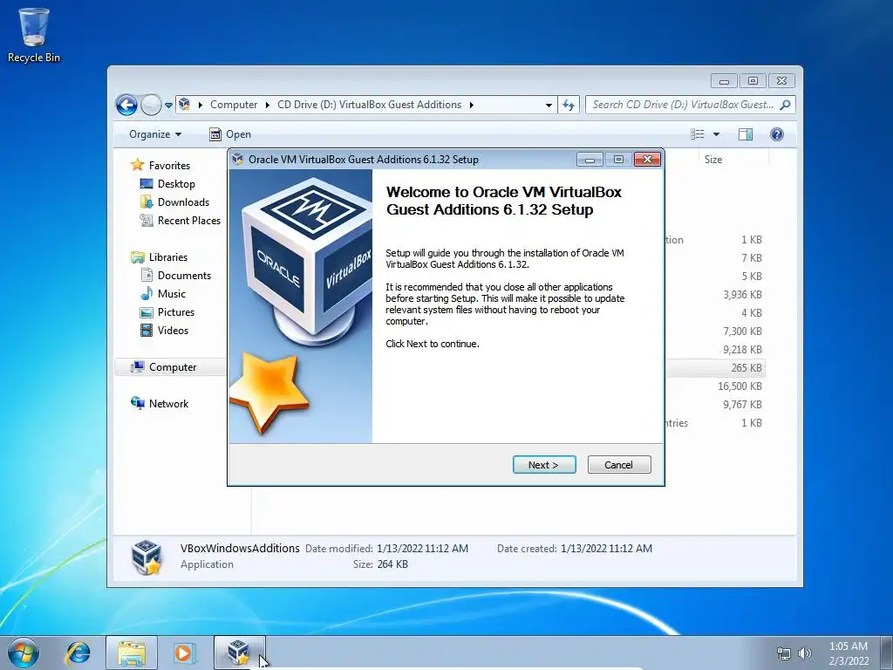Open the view options dropdown arrow
Screen dimensions: 893x670
717,134
